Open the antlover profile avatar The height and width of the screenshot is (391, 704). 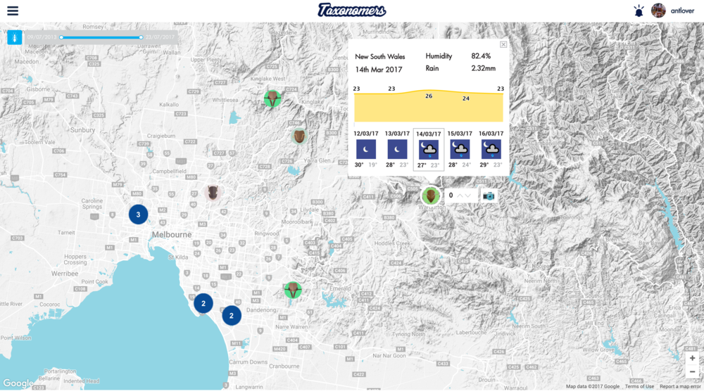(x=658, y=11)
